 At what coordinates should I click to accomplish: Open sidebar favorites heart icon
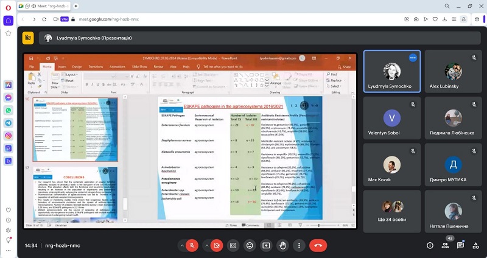[x=9, y=210]
